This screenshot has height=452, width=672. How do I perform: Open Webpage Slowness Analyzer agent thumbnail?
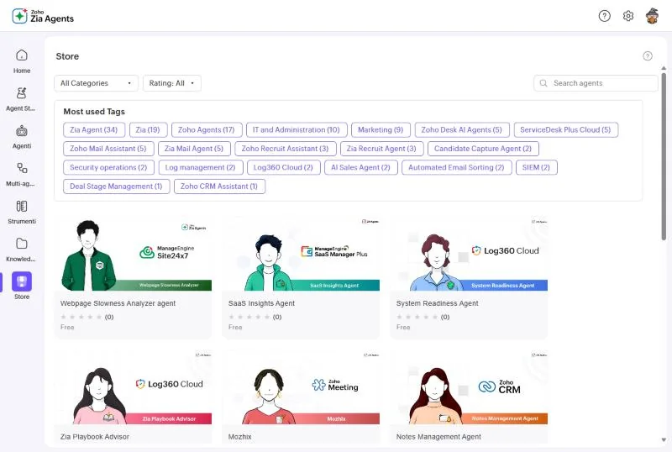133,254
